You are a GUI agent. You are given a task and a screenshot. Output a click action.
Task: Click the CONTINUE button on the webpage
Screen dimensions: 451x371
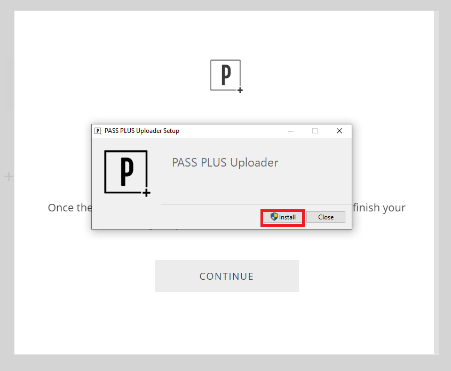[x=226, y=276]
